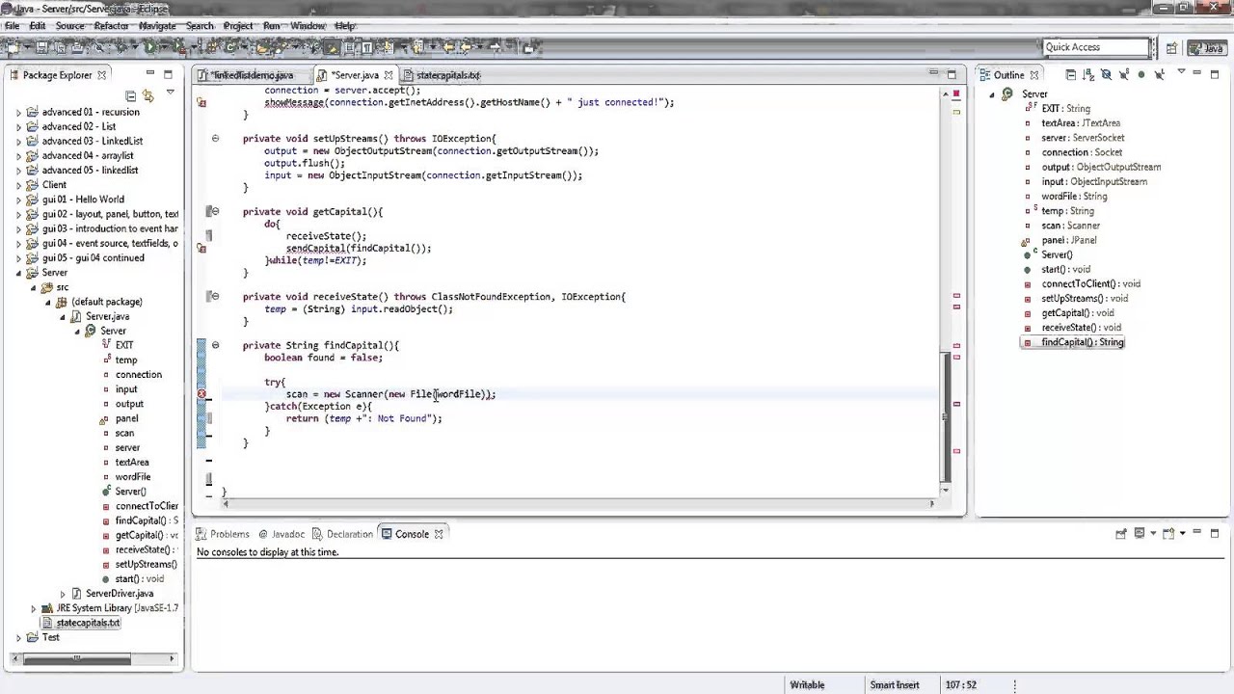This screenshot has height=694, width=1234.
Task: Expand the ServerDriver.java node
Action: click(63, 595)
